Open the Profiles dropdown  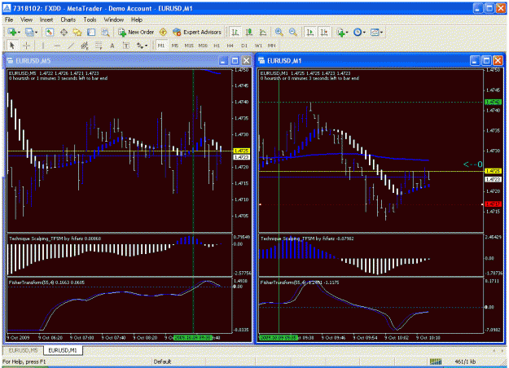tap(32, 32)
